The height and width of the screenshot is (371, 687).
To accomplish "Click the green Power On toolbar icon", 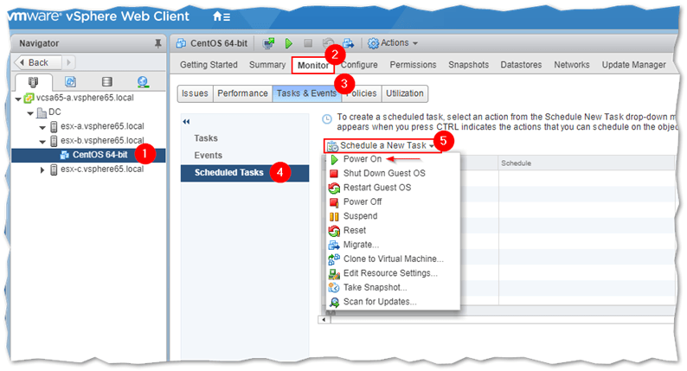I will point(288,43).
